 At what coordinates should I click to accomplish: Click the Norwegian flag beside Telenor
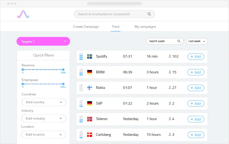pos(89,119)
